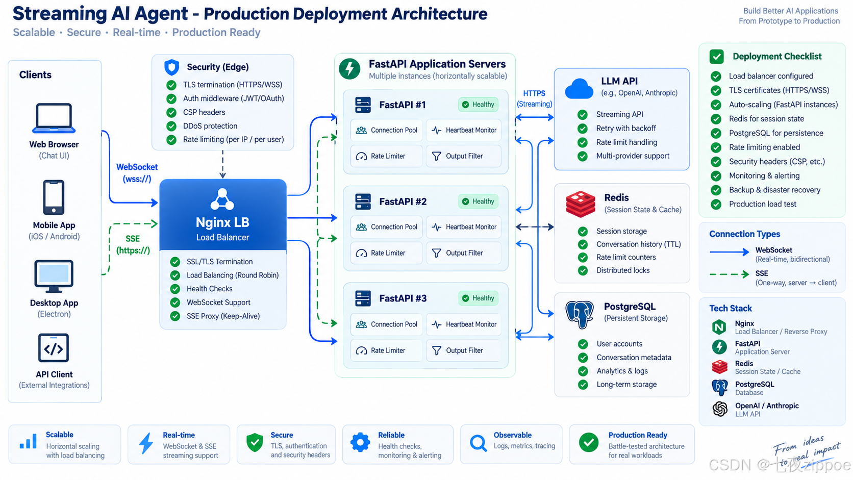This screenshot has width=853, height=480.
Task: Click the Observable magnifier icon
Action: coord(478,443)
